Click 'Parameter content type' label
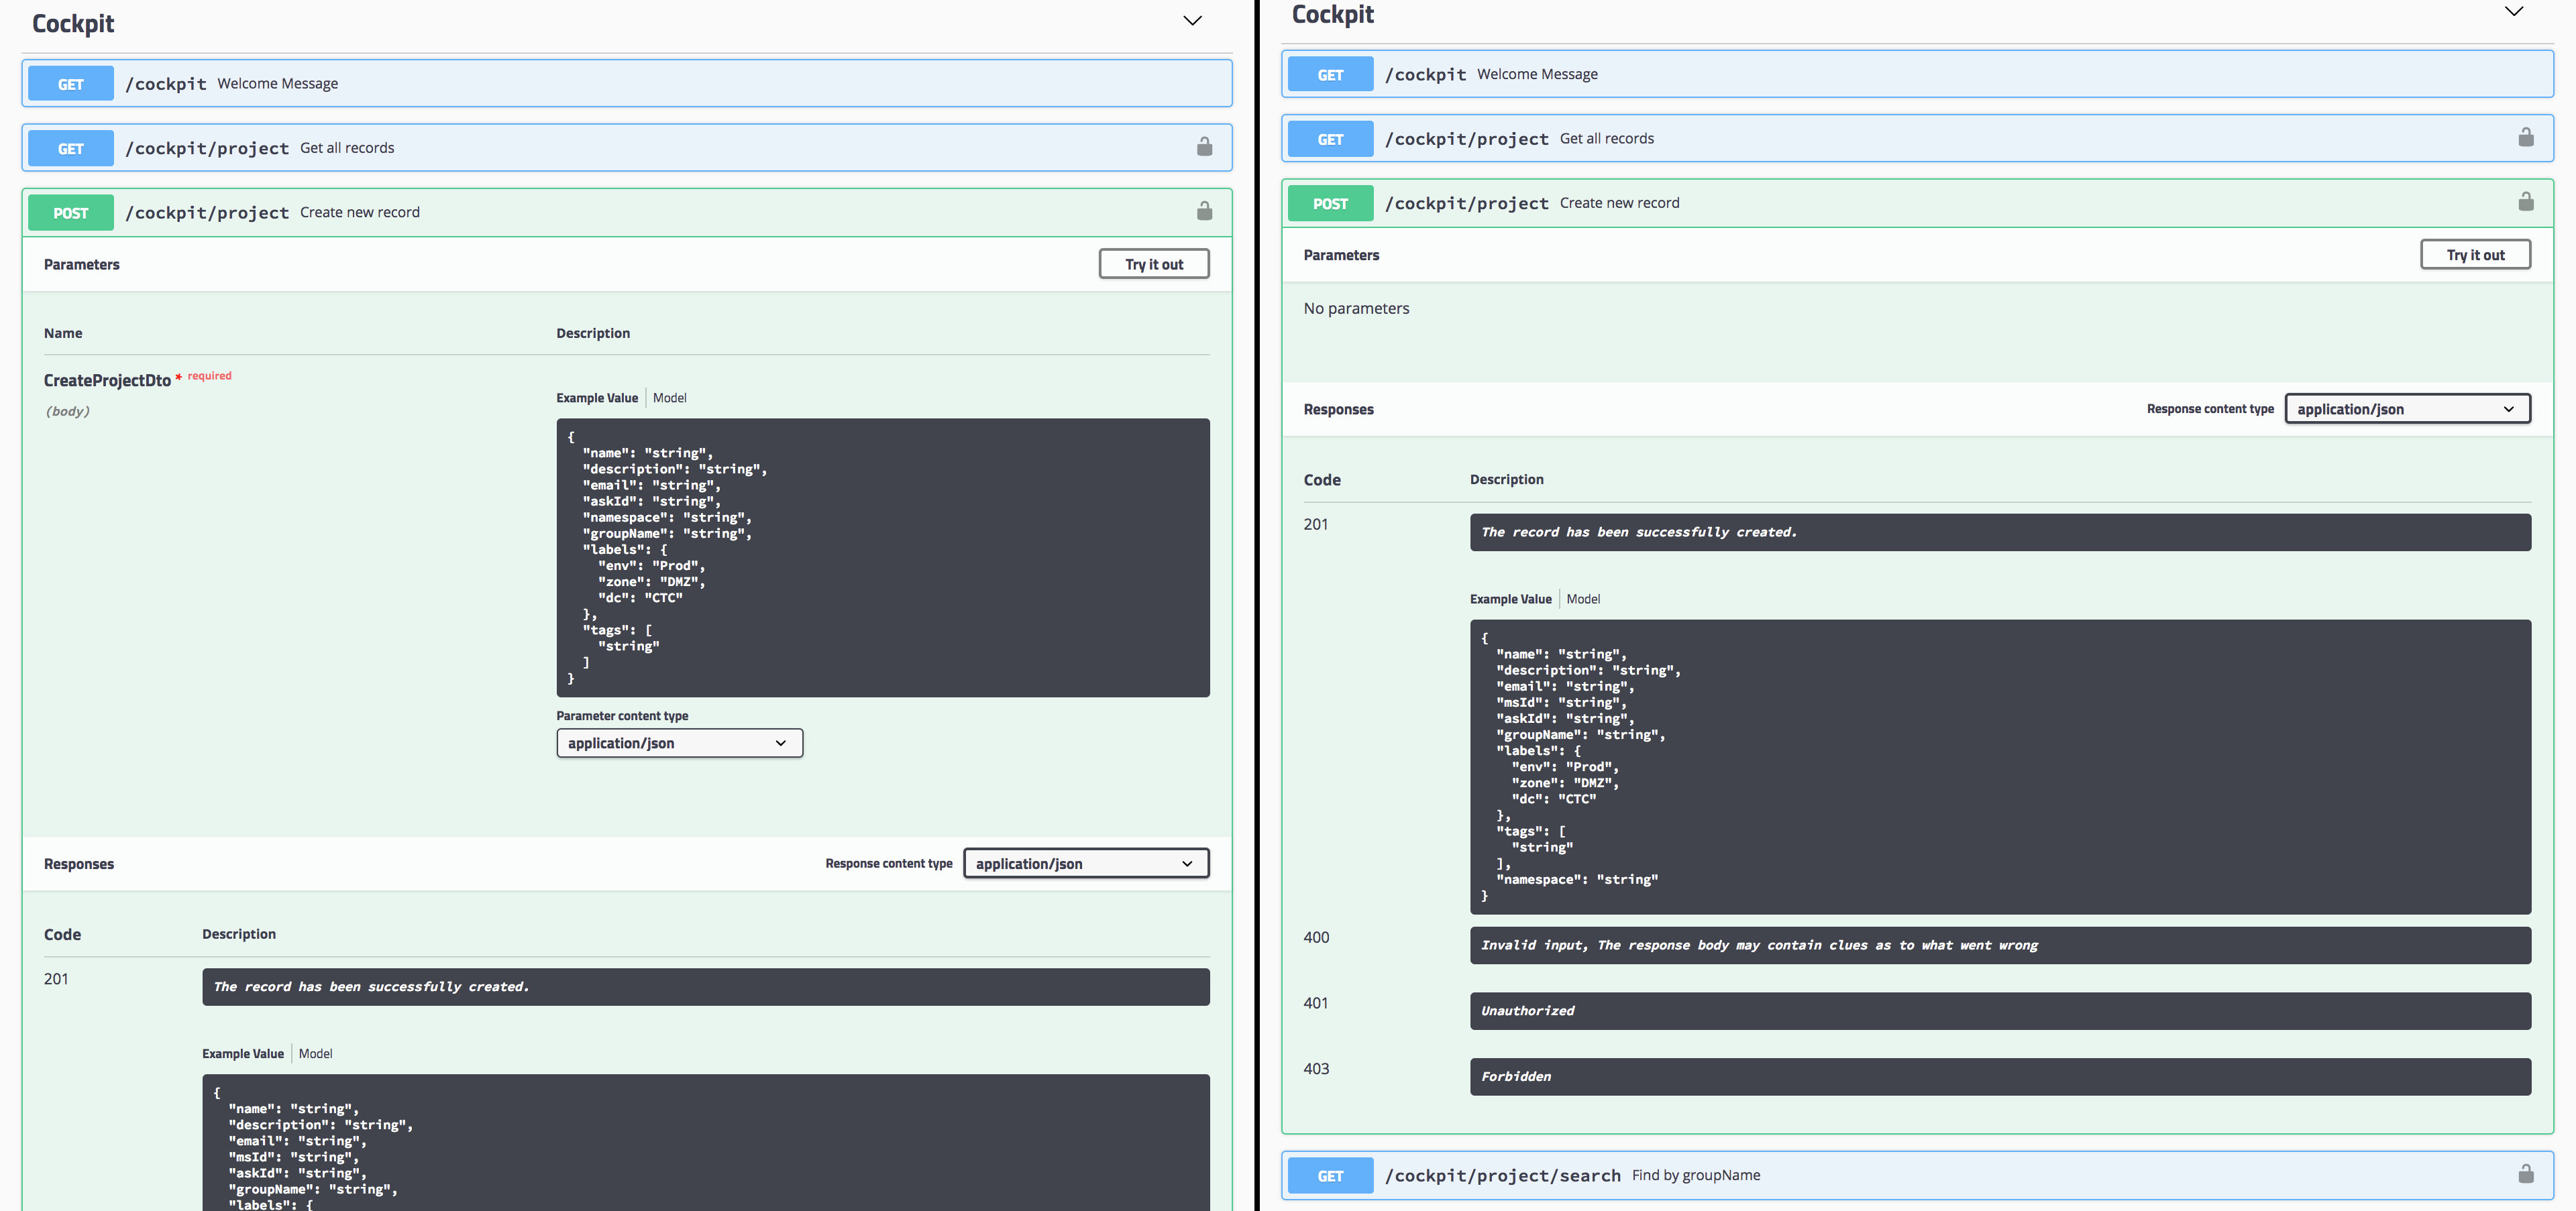This screenshot has height=1211, width=2576. pyautogui.click(x=622, y=715)
